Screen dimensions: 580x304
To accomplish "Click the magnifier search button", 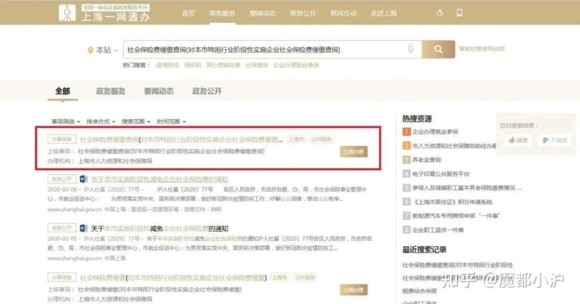I will tap(438, 49).
